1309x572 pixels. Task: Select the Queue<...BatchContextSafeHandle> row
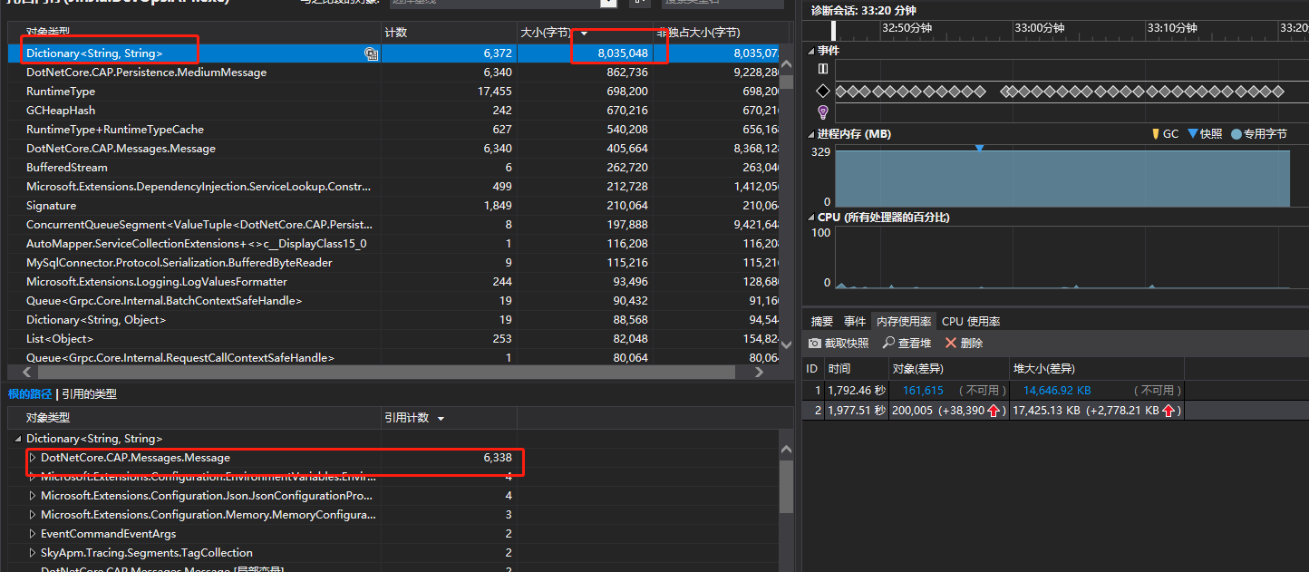(x=394, y=301)
